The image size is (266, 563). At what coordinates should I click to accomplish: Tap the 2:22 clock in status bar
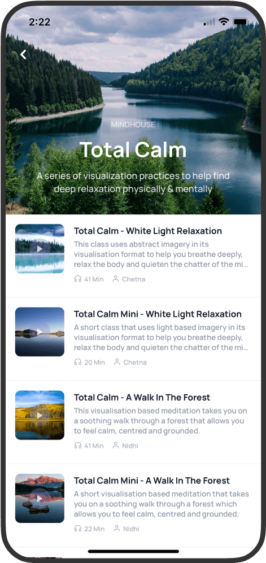click(x=40, y=22)
